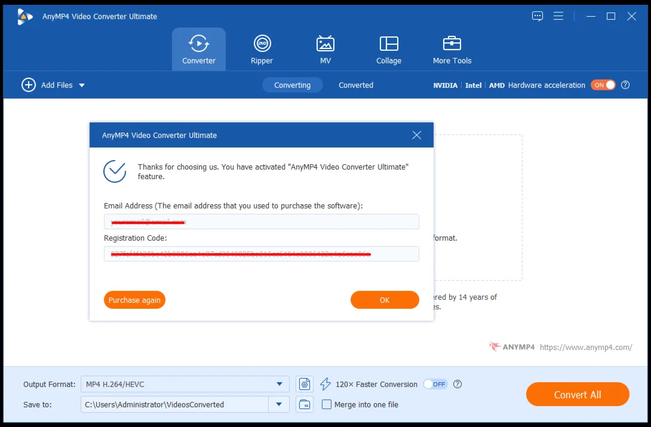Check Merge into one file
The width and height of the screenshot is (651, 427).
click(327, 404)
